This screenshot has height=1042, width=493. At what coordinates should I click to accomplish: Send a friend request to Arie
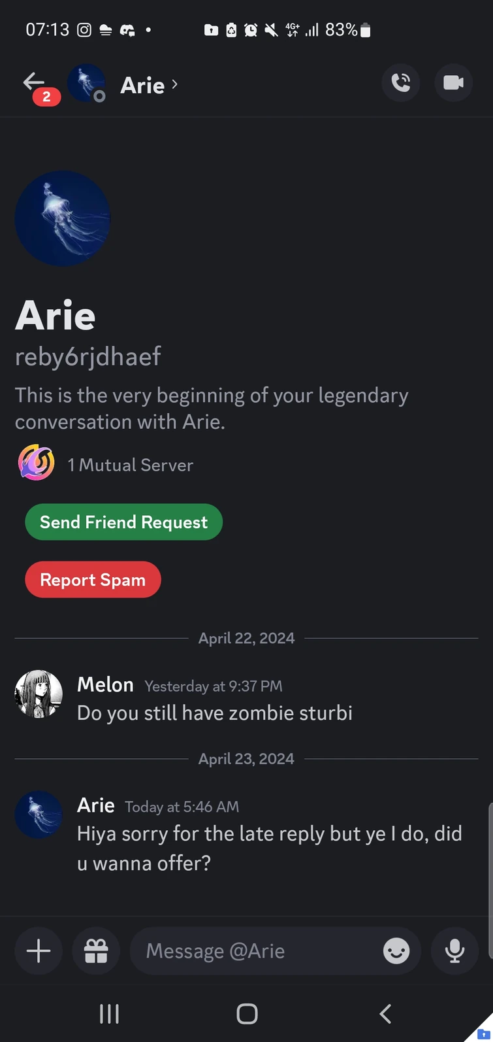pos(123,522)
